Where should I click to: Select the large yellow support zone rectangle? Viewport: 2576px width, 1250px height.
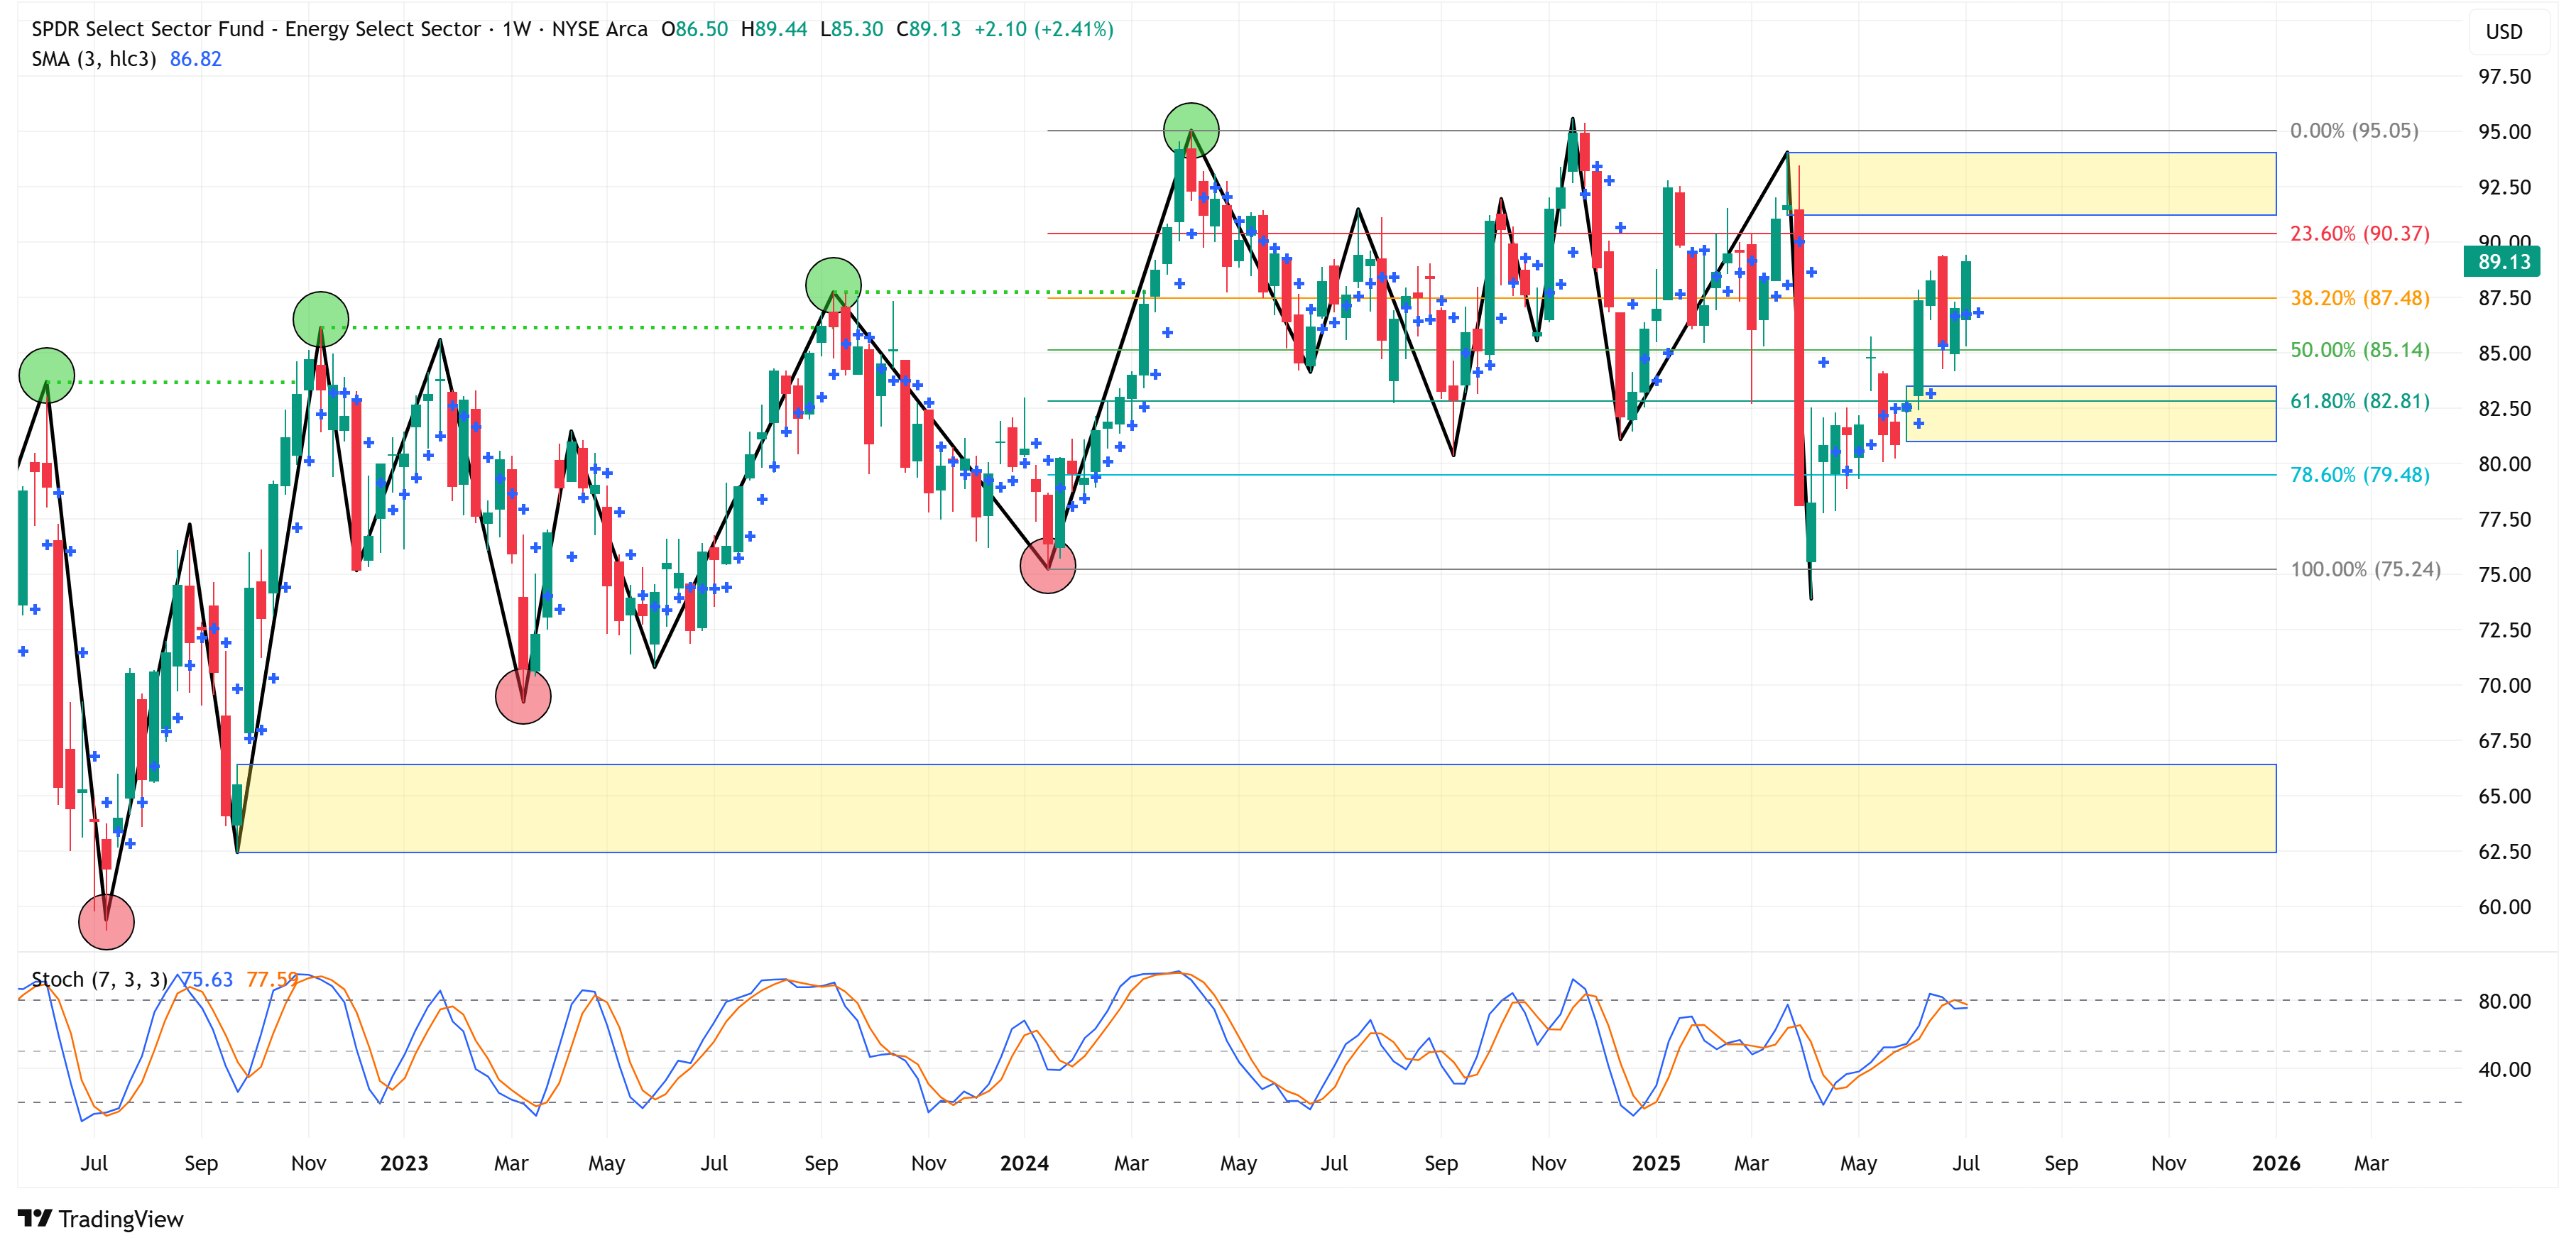1255,808
